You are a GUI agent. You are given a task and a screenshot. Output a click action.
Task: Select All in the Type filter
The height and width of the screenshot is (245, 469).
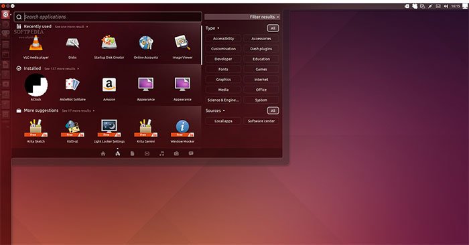click(x=273, y=28)
